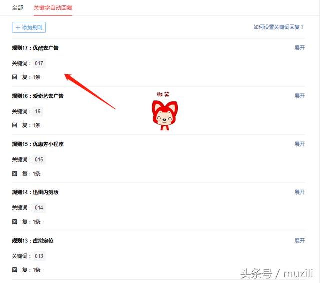The height and width of the screenshot is (283, 320).
Task: Expand 规则16 爱奇艺去广告 with 展开
Action: 299,96
